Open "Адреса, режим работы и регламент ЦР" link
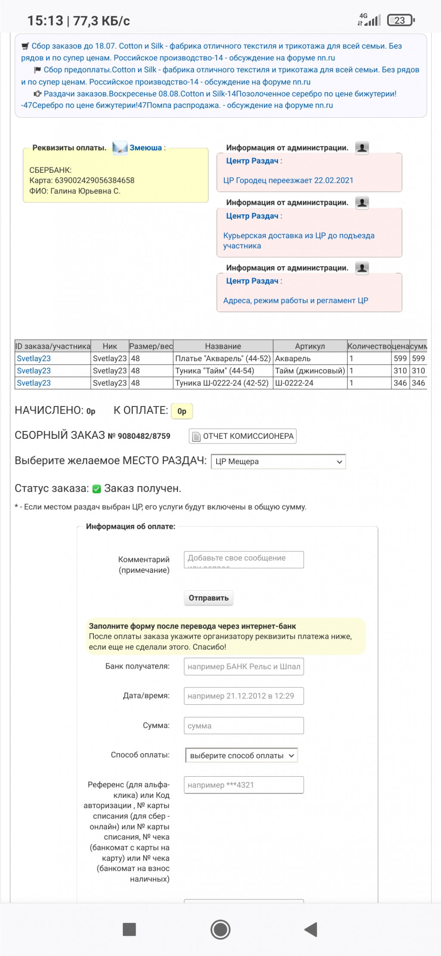Screen dimensions: 441x956 (x=295, y=300)
